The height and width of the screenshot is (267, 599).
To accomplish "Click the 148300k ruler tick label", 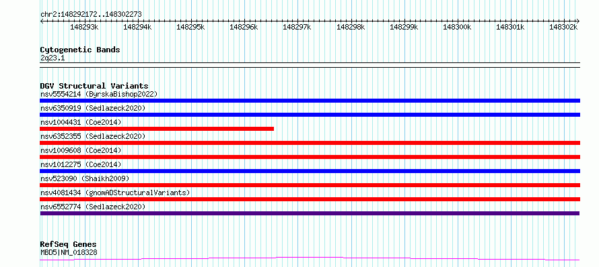I will tap(457, 27).
